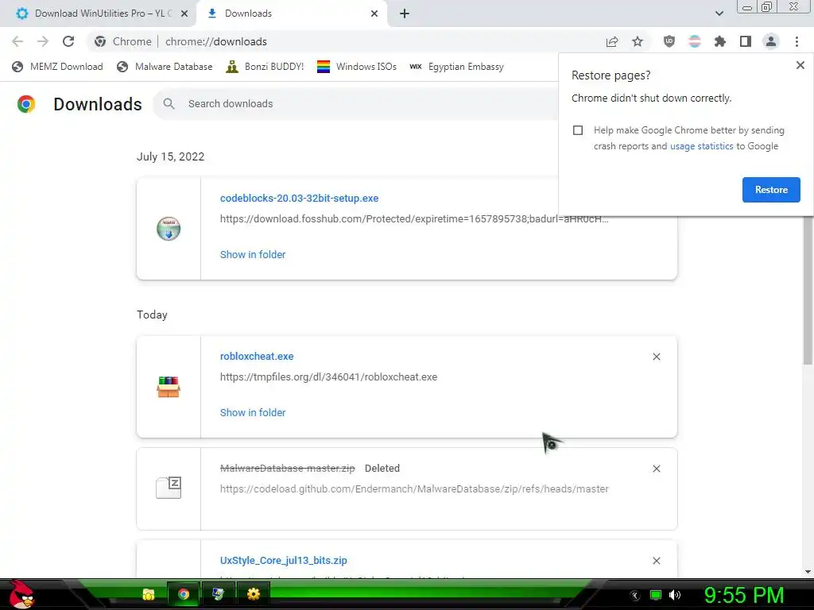
Task: Click the robloxcheat.exe archive icon
Action: click(x=169, y=387)
